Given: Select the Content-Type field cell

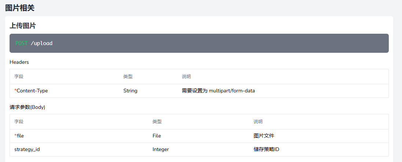Looking at the screenshot, I should [31, 91].
